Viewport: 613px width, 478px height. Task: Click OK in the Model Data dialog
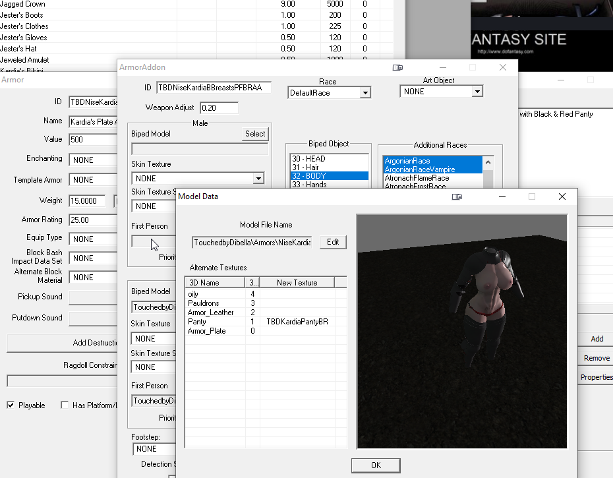(x=376, y=465)
